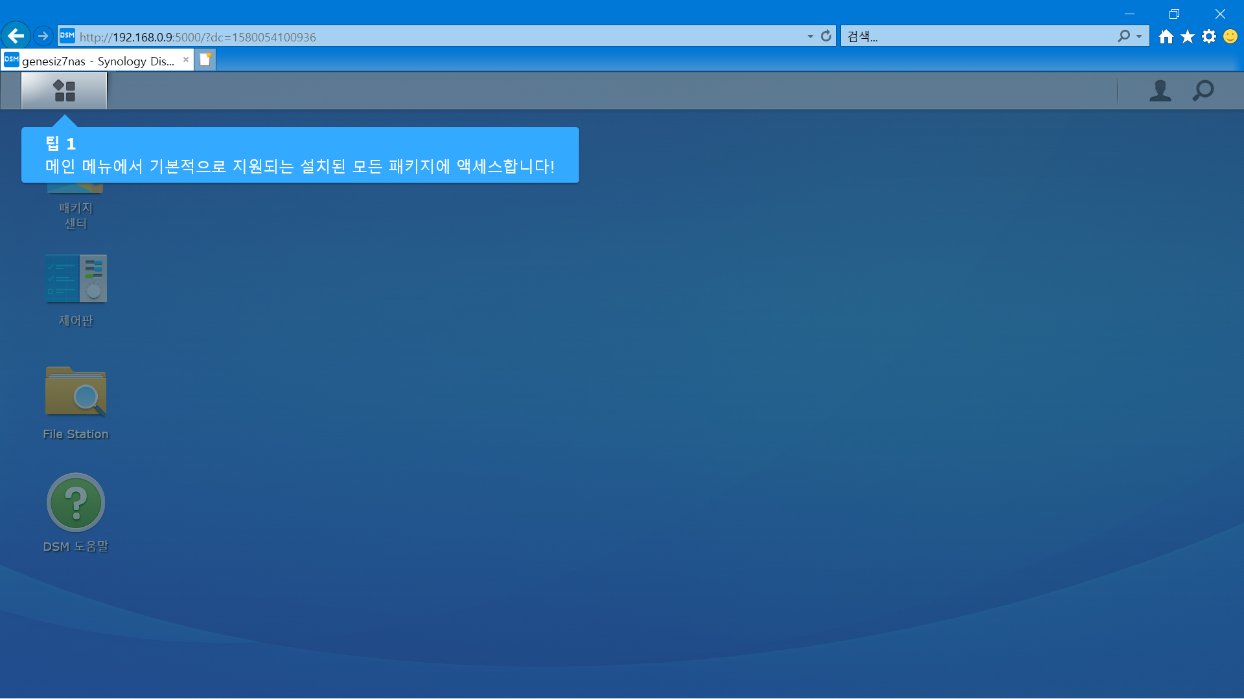
Task: Go back with browser back arrow
Action: pos(16,36)
